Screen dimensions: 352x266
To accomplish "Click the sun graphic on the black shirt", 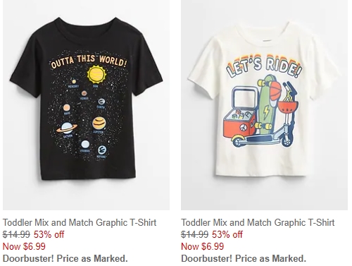I will coord(96,74).
